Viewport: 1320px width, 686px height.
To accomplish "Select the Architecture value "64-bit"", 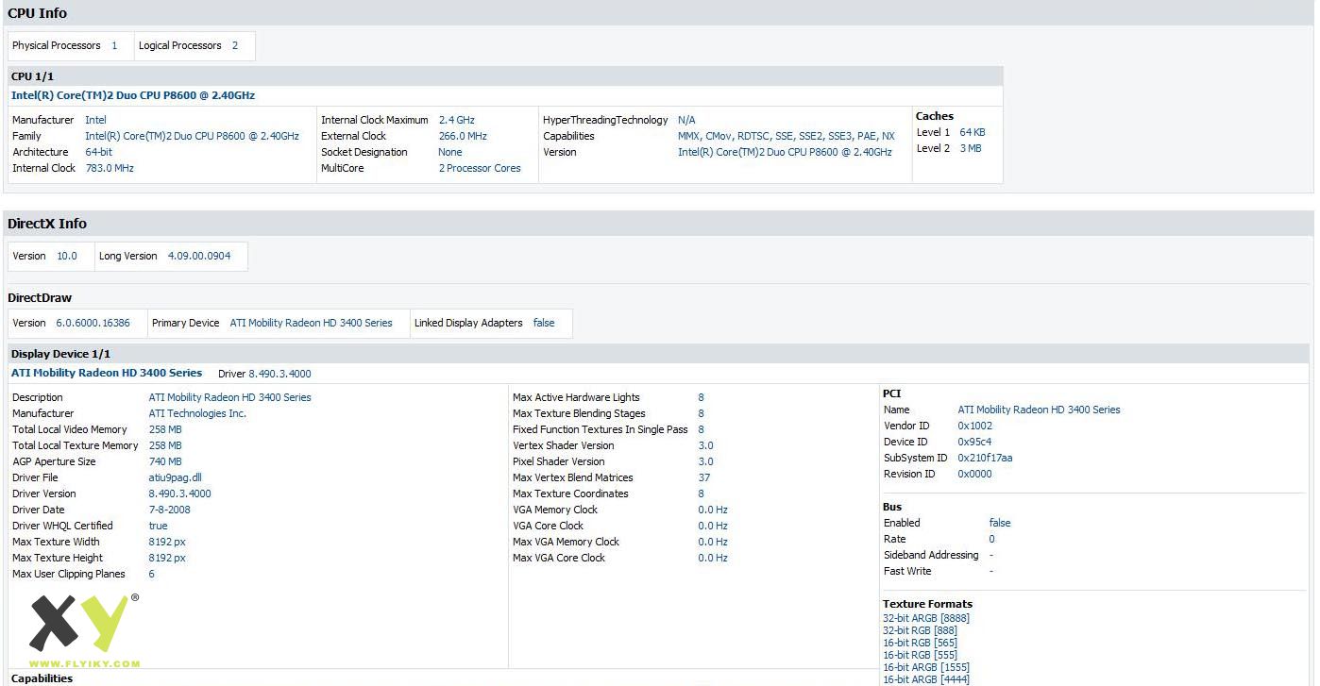I will click(98, 152).
